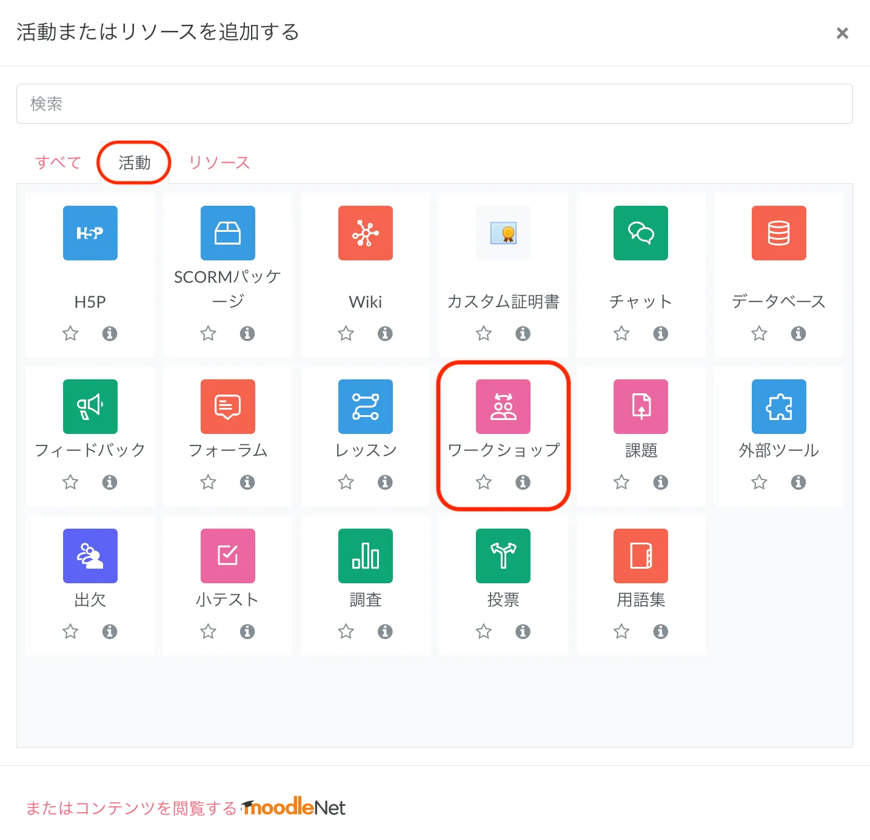Select the H5P activity icon
Image resolution: width=870 pixels, height=840 pixels.
pyautogui.click(x=90, y=233)
